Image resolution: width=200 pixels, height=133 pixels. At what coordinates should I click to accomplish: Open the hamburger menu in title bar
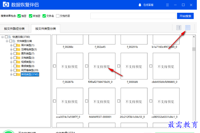(x=167, y=5)
